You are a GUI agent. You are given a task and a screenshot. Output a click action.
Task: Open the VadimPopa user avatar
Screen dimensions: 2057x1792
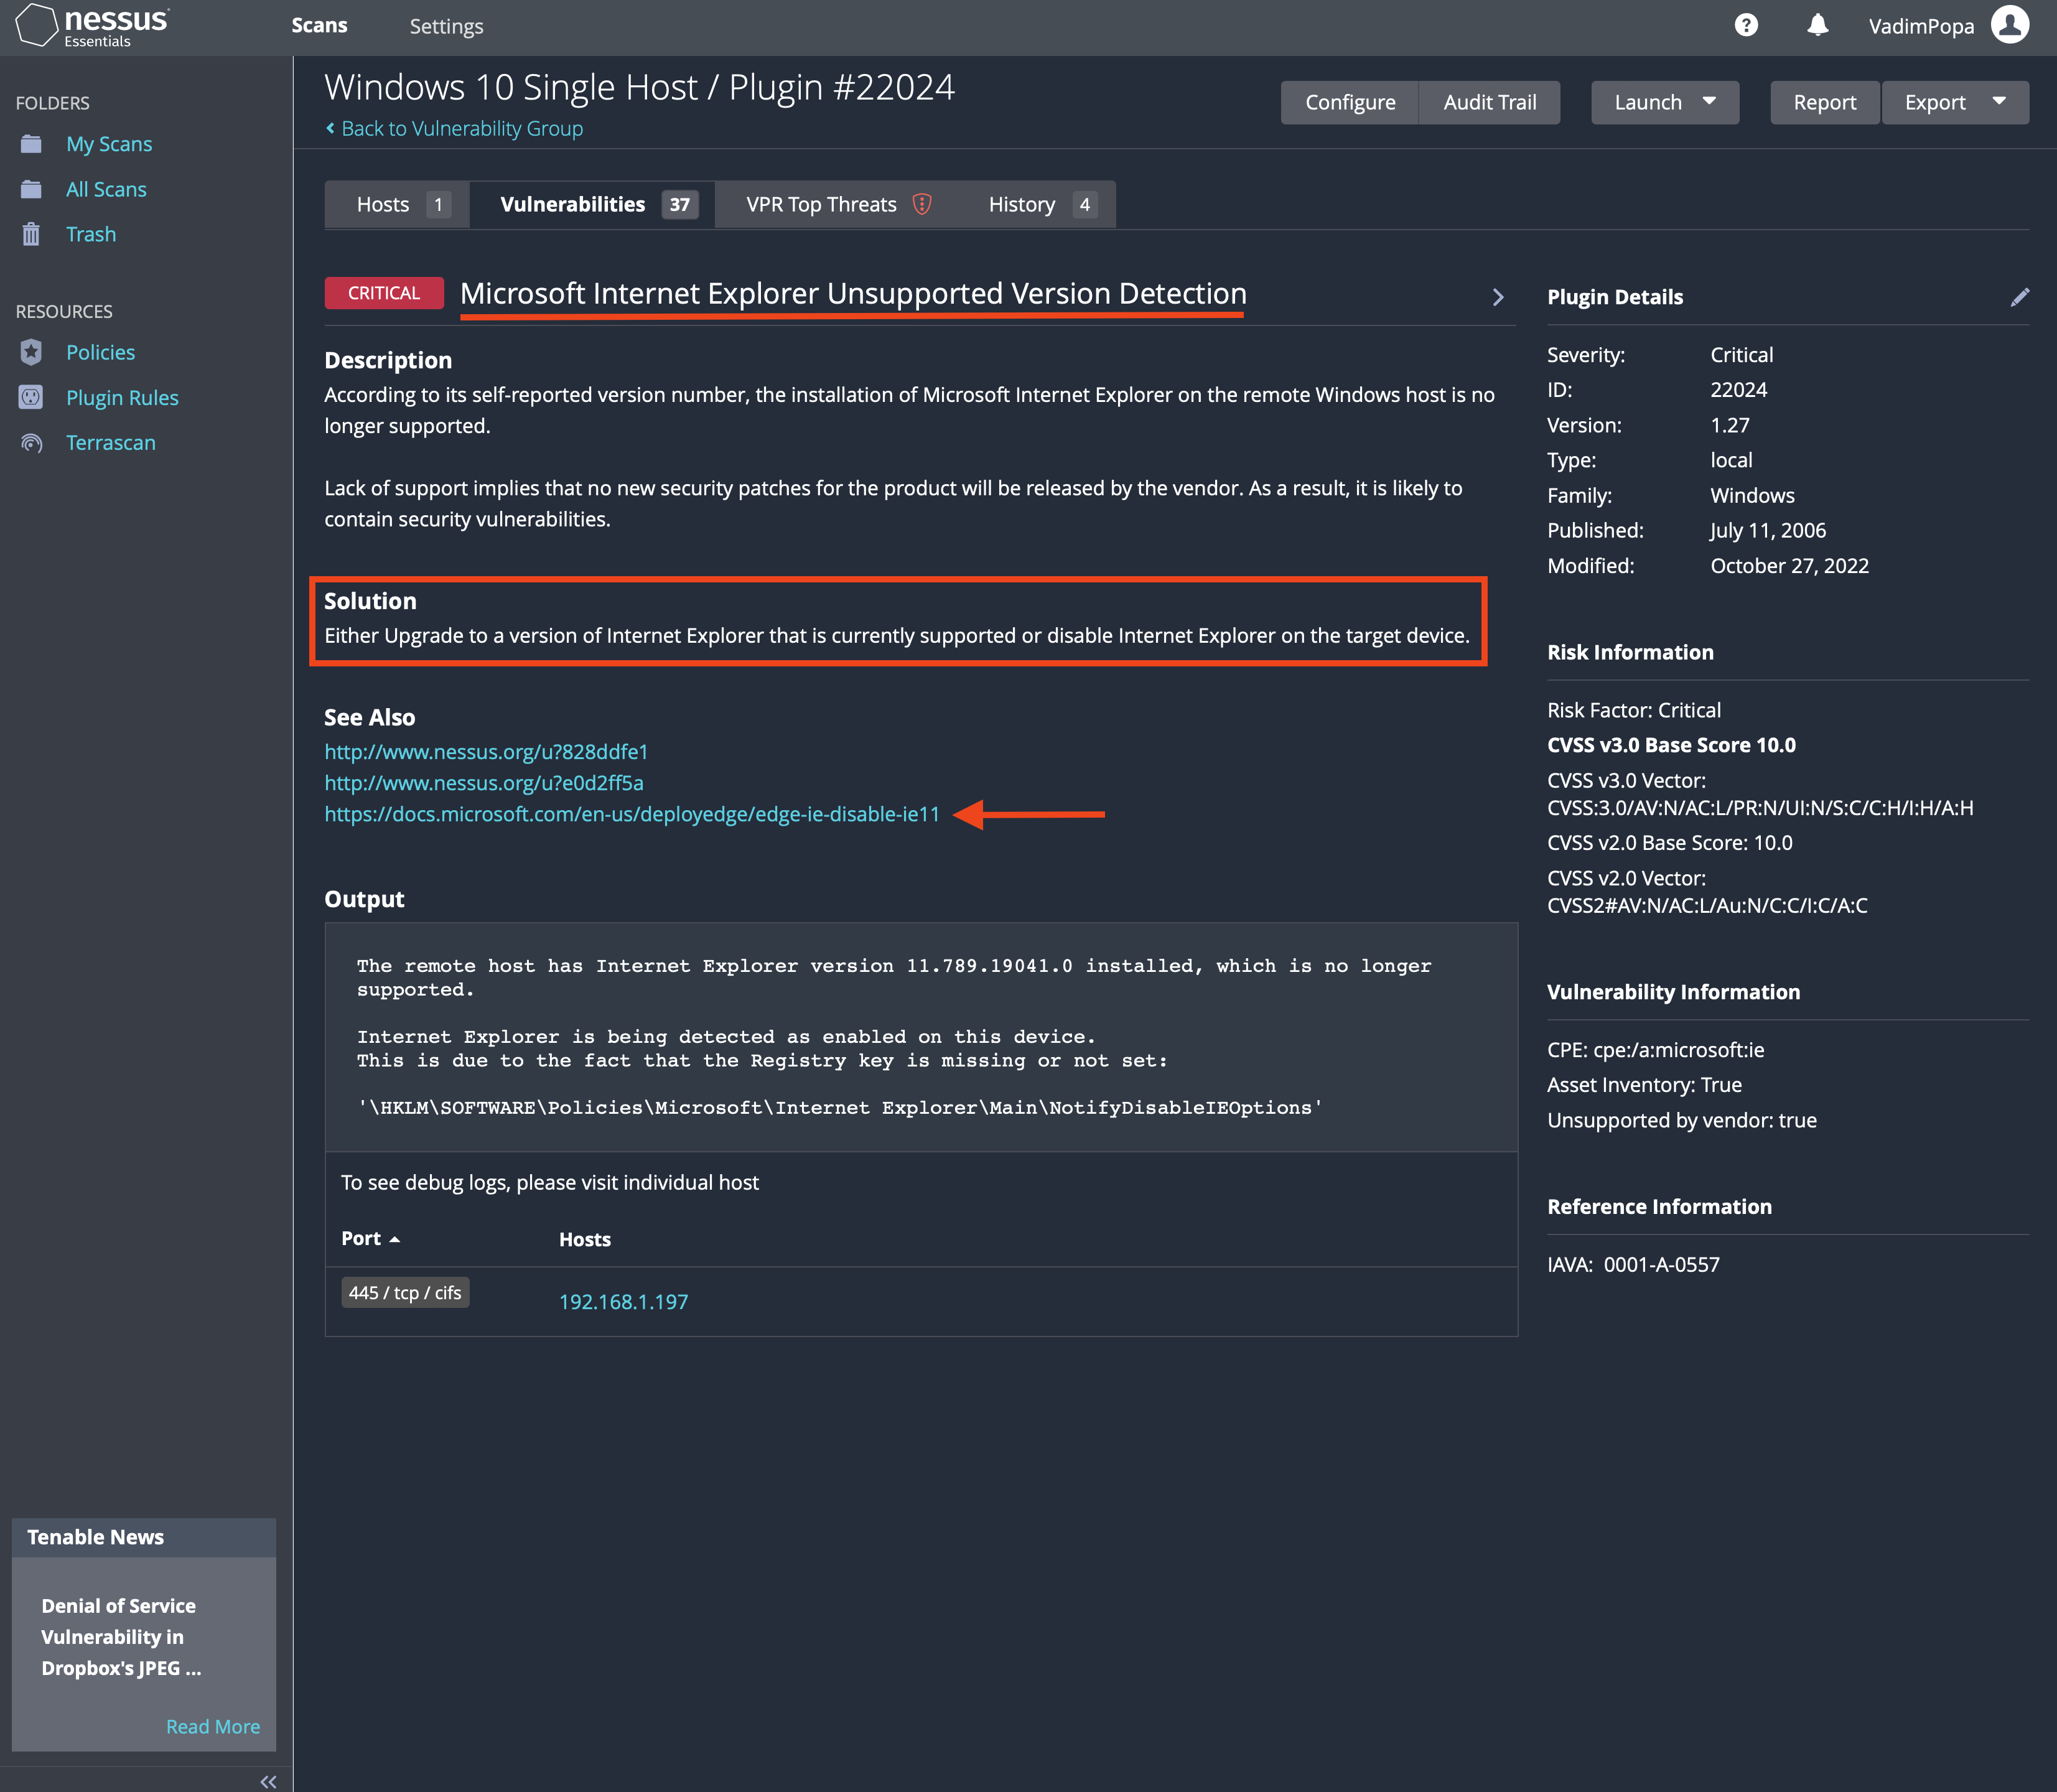point(2011,25)
